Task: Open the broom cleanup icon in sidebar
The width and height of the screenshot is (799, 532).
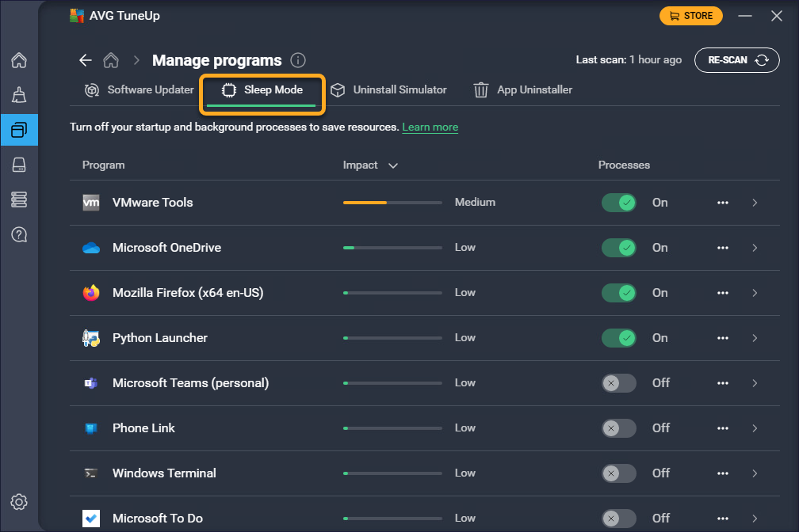Action: pyautogui.click(x=19, y=95)
